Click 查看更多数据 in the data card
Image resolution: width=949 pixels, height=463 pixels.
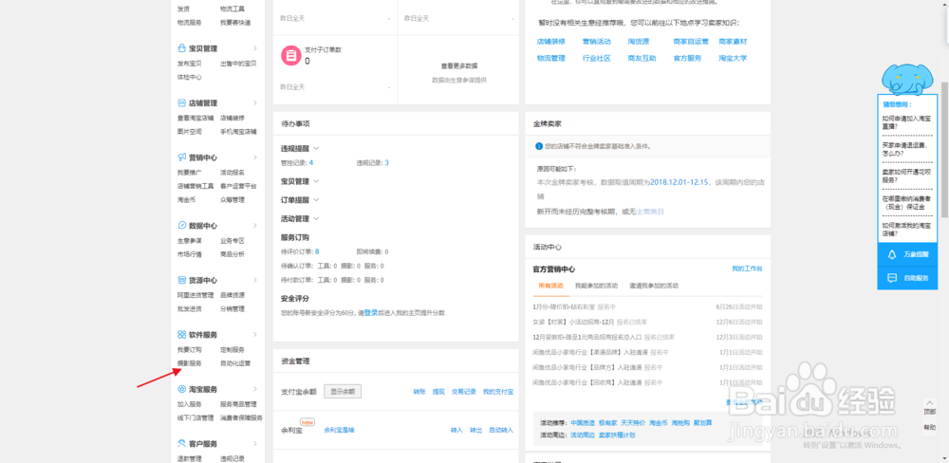click(x=458, y=66)
